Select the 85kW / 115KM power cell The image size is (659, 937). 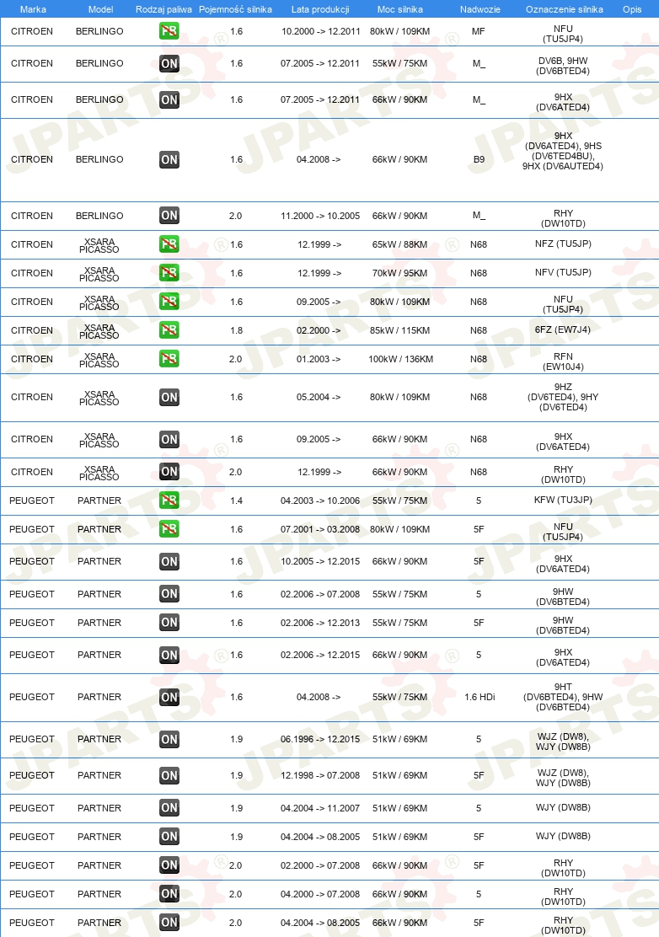tap(399, 330)
